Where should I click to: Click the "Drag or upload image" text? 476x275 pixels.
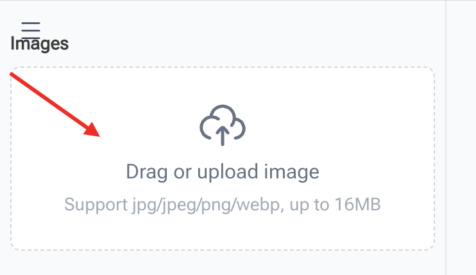(223, 172)
